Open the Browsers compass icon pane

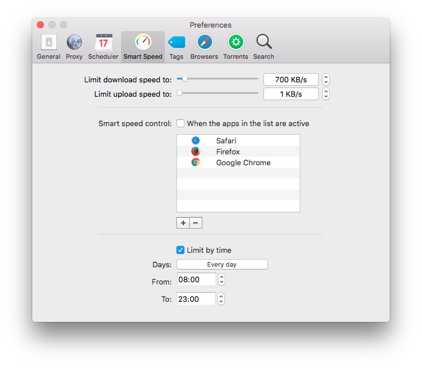point(204,47)
